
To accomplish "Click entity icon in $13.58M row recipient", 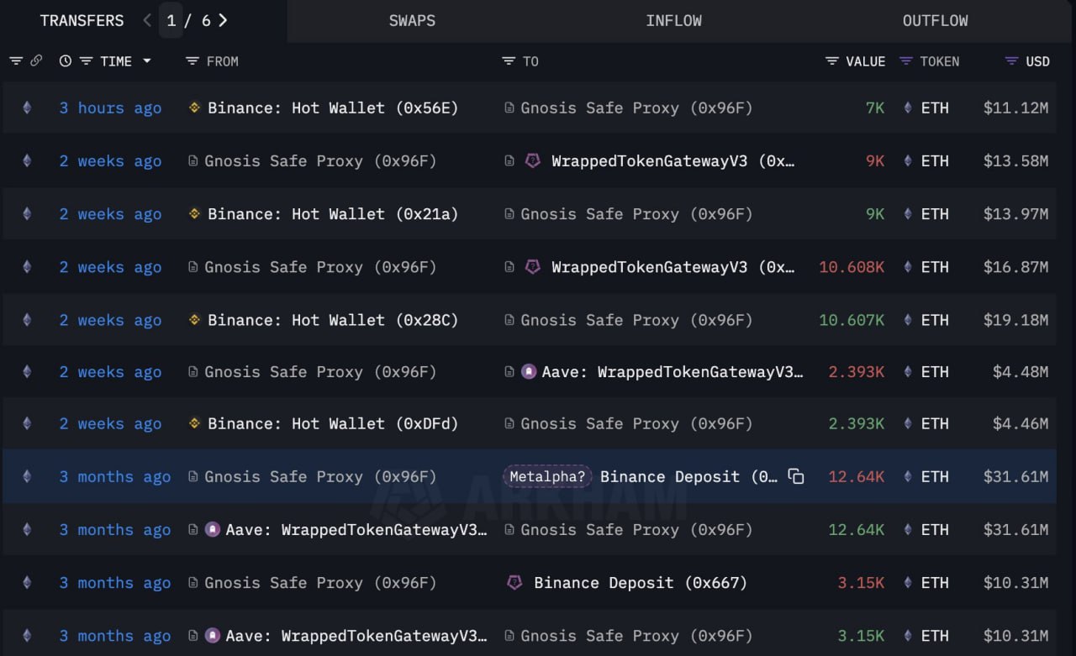I will click(x=532, y=160).
